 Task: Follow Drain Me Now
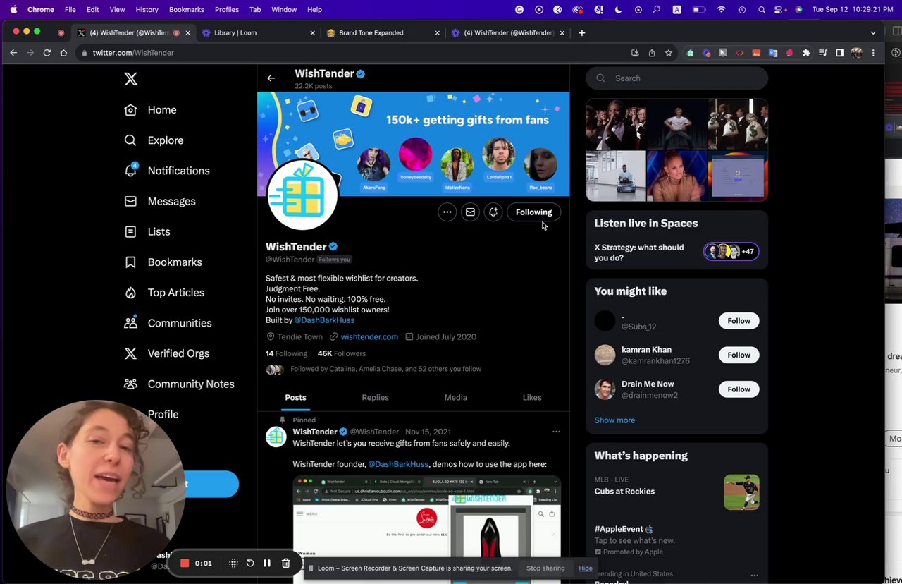(x=739, y=389)
